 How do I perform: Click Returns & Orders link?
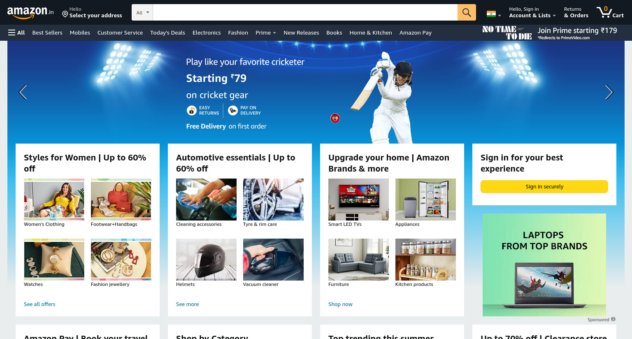point(576,12)
